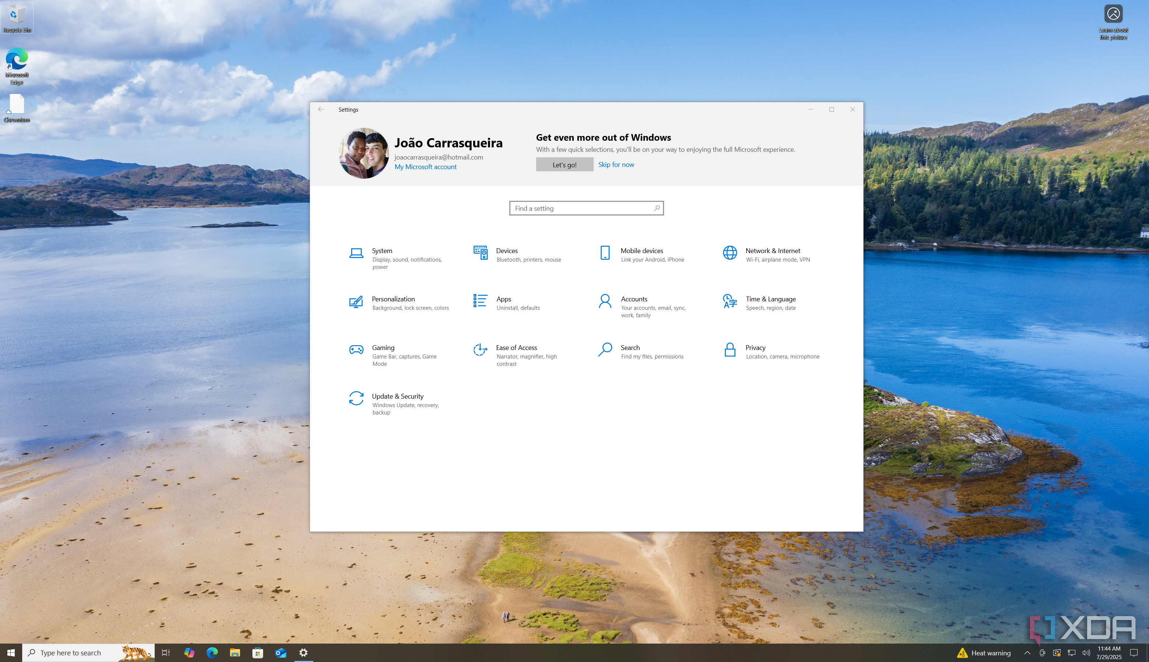
Task: Click the Settings gear taskbar icon
Action: click(303, 653)
